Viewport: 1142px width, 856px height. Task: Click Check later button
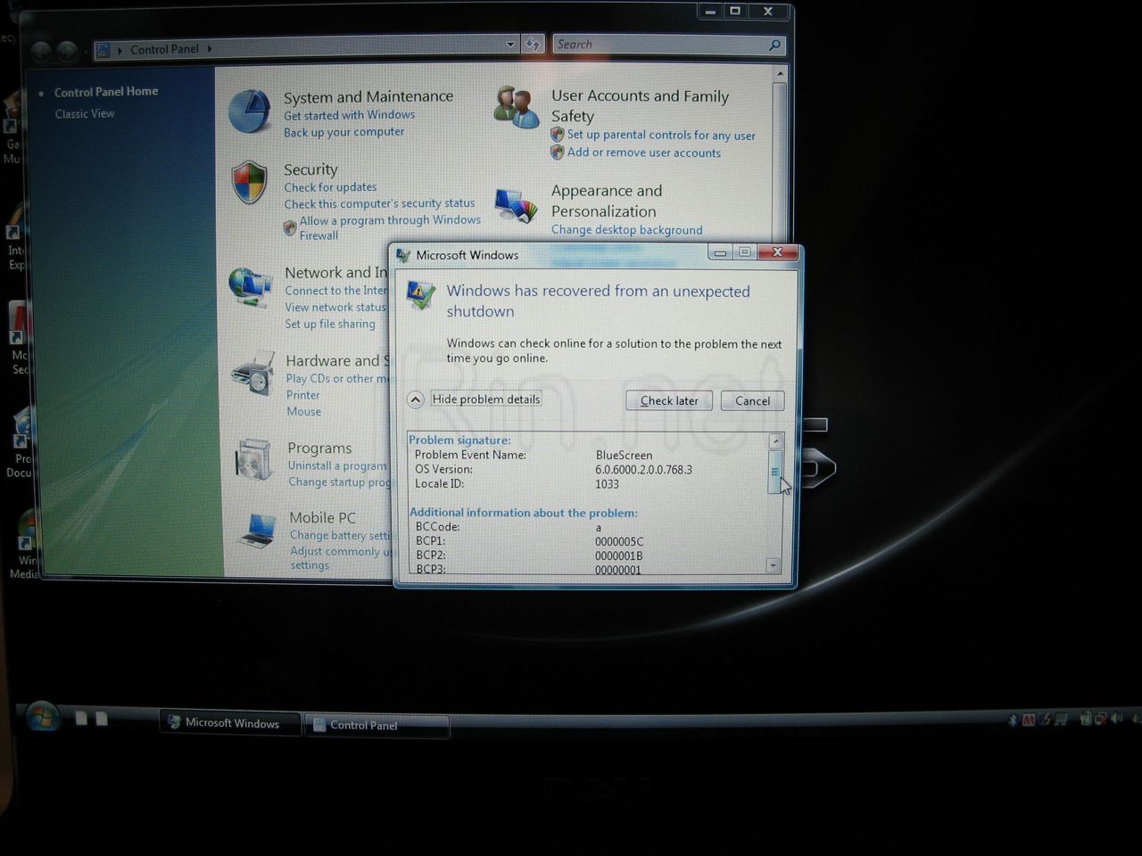pos(669,400)
